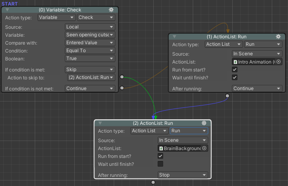Click output socket below node 1

227,96
